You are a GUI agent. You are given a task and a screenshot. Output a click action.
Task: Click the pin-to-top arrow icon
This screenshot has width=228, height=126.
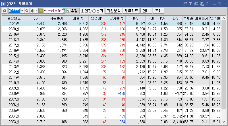pyautogui.click(x=191, y=4)
